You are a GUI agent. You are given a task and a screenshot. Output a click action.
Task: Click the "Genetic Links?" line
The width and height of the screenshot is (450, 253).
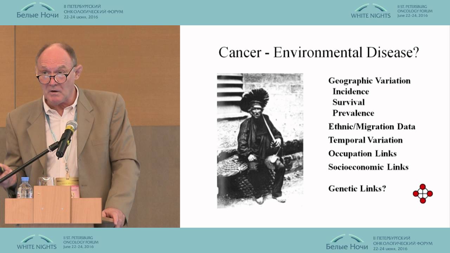[x=357, y=188]
